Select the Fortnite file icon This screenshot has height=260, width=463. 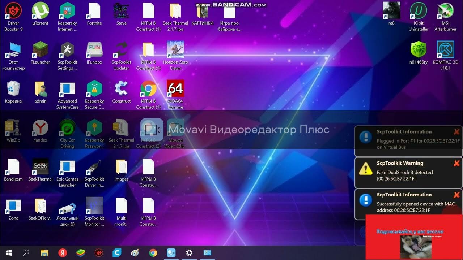[94, 11]
